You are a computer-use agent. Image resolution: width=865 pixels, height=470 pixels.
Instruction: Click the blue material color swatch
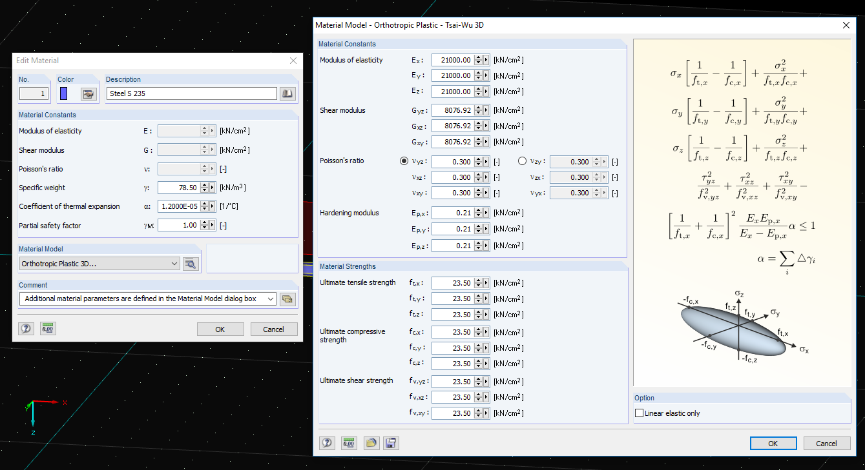pyautogui.click(x=63, y=94)
